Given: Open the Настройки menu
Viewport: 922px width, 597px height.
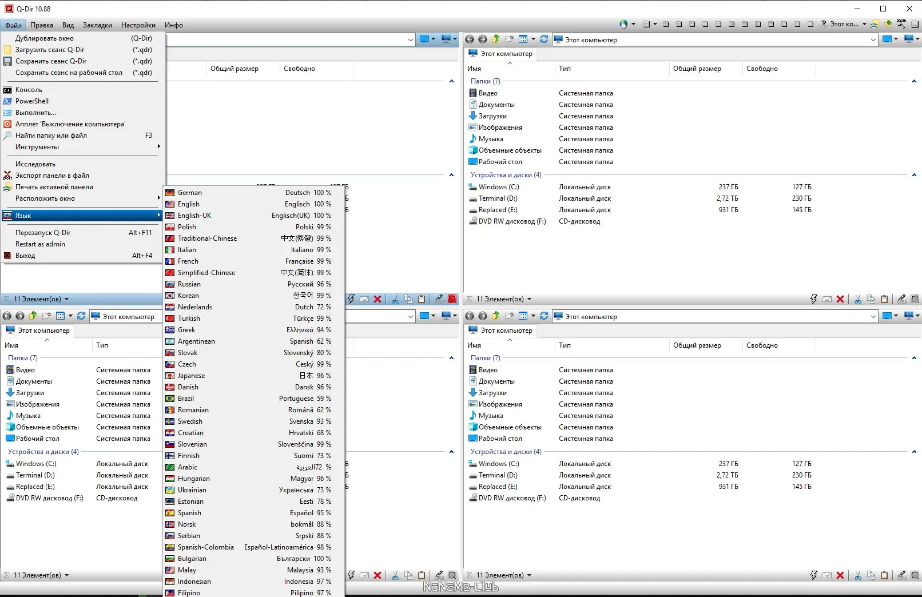Looking at the screenshot, I should pos(138,25).
